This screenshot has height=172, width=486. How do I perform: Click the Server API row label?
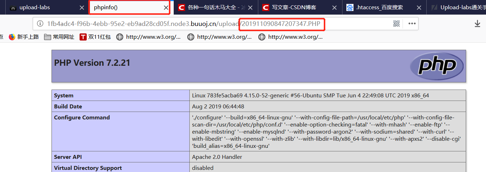[x=68, y=157]
